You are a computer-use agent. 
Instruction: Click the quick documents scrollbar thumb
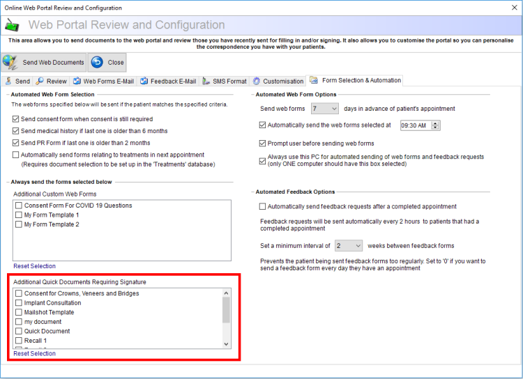[226, 310]
